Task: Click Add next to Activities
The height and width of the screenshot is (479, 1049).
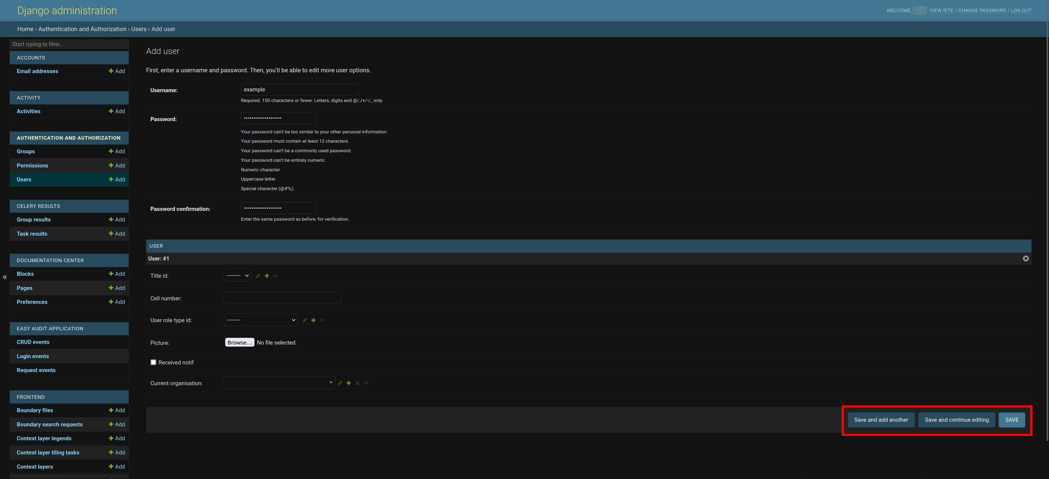Action: tap(117, 111)
